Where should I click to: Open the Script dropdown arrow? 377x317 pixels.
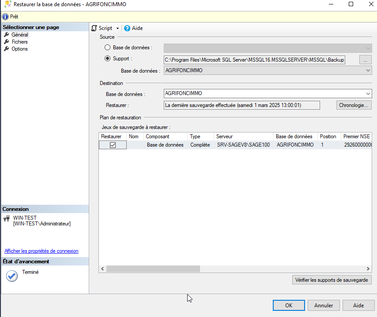[x=117, y=28]
